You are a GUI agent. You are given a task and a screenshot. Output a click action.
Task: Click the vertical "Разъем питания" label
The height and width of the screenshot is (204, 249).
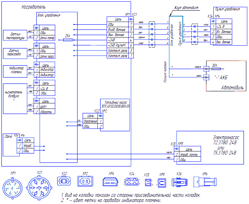[x=165, y=72]
